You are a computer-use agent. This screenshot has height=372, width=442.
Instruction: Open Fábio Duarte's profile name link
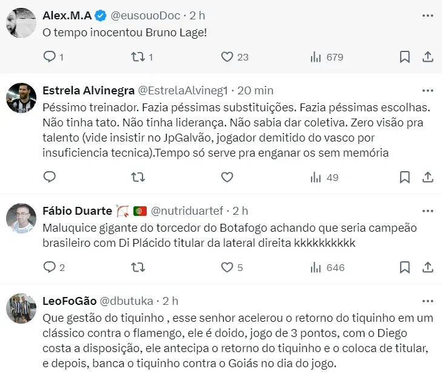pyautogui.click(x=78, y=211)
